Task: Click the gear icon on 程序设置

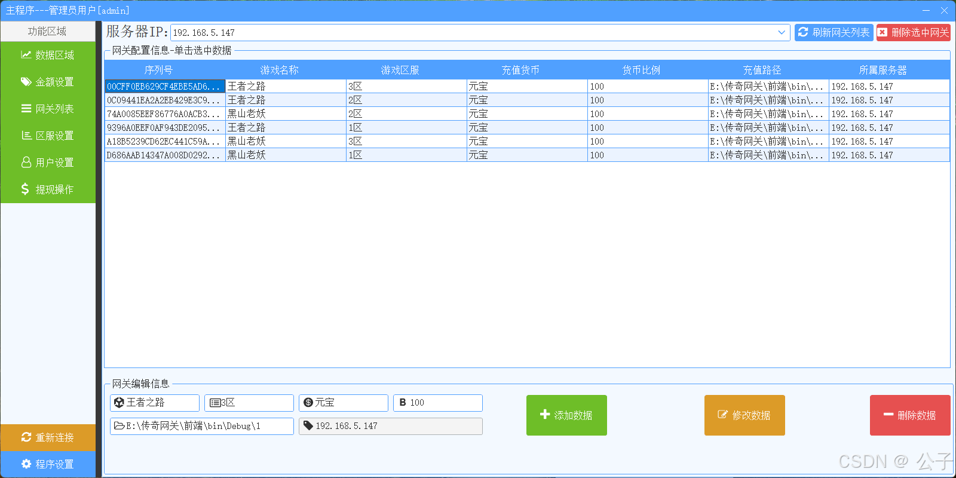Action: [26, 464]
